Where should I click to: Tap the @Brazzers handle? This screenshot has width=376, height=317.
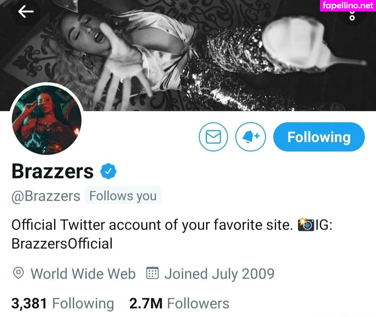(46, 196)
